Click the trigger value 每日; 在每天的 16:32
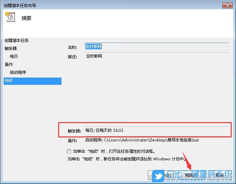This screenshot has width=236, height=184. click(x=104, y=130)
